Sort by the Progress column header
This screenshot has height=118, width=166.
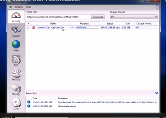click(84, 23)
